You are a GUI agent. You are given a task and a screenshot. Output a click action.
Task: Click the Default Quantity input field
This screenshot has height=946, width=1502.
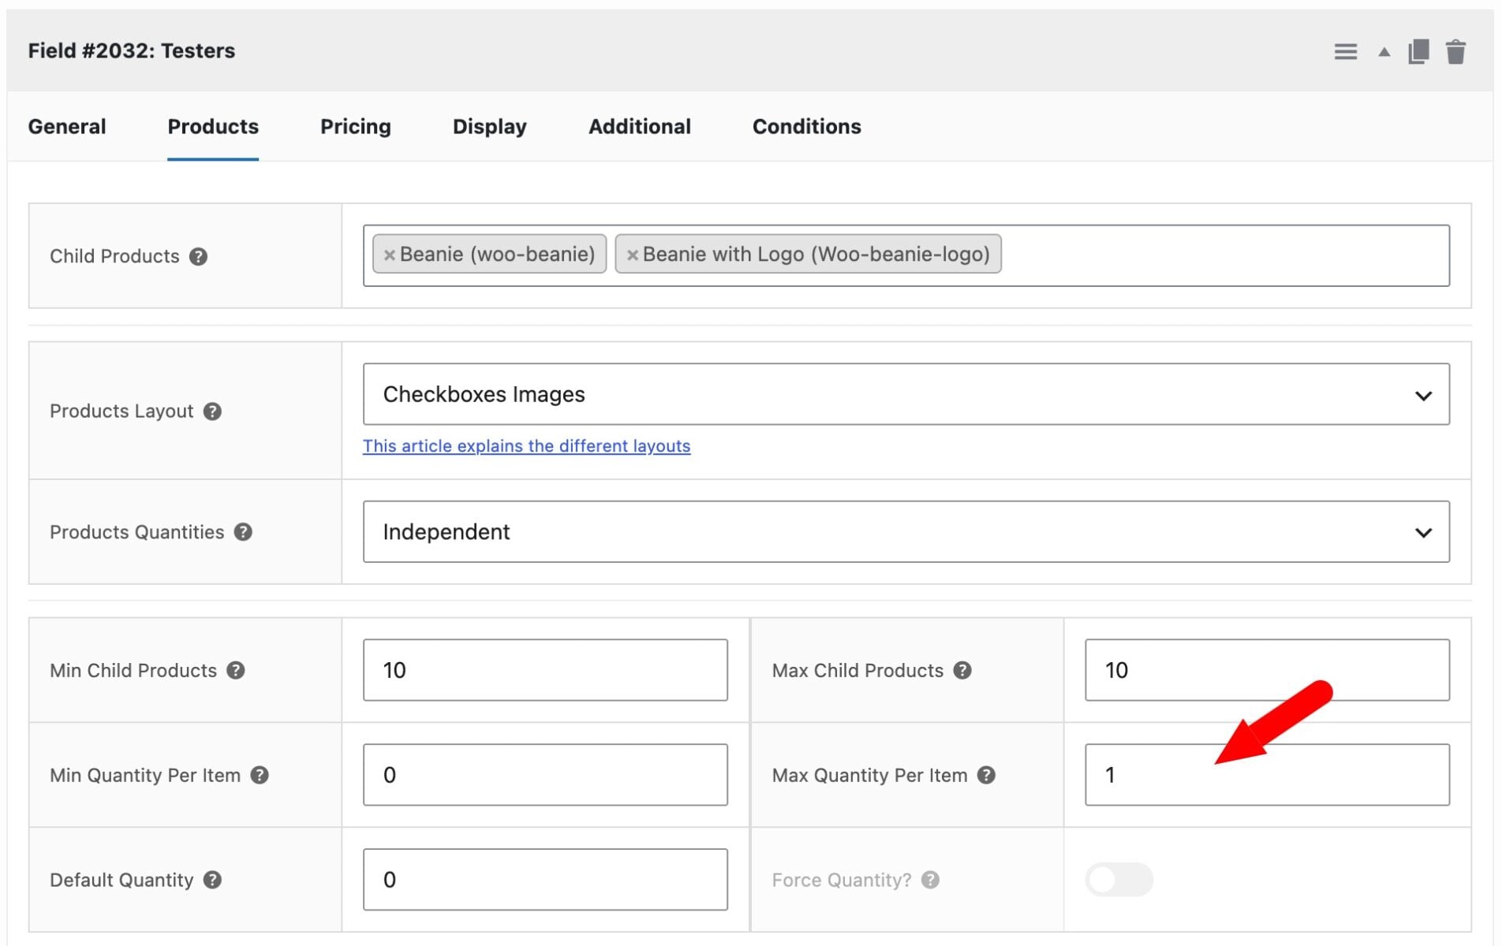coord(545,880)
